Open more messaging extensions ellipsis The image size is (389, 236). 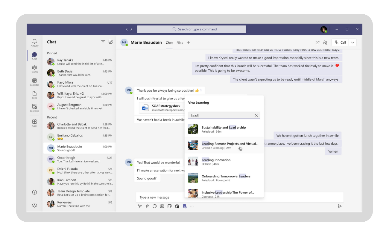(x=192, y=206)
